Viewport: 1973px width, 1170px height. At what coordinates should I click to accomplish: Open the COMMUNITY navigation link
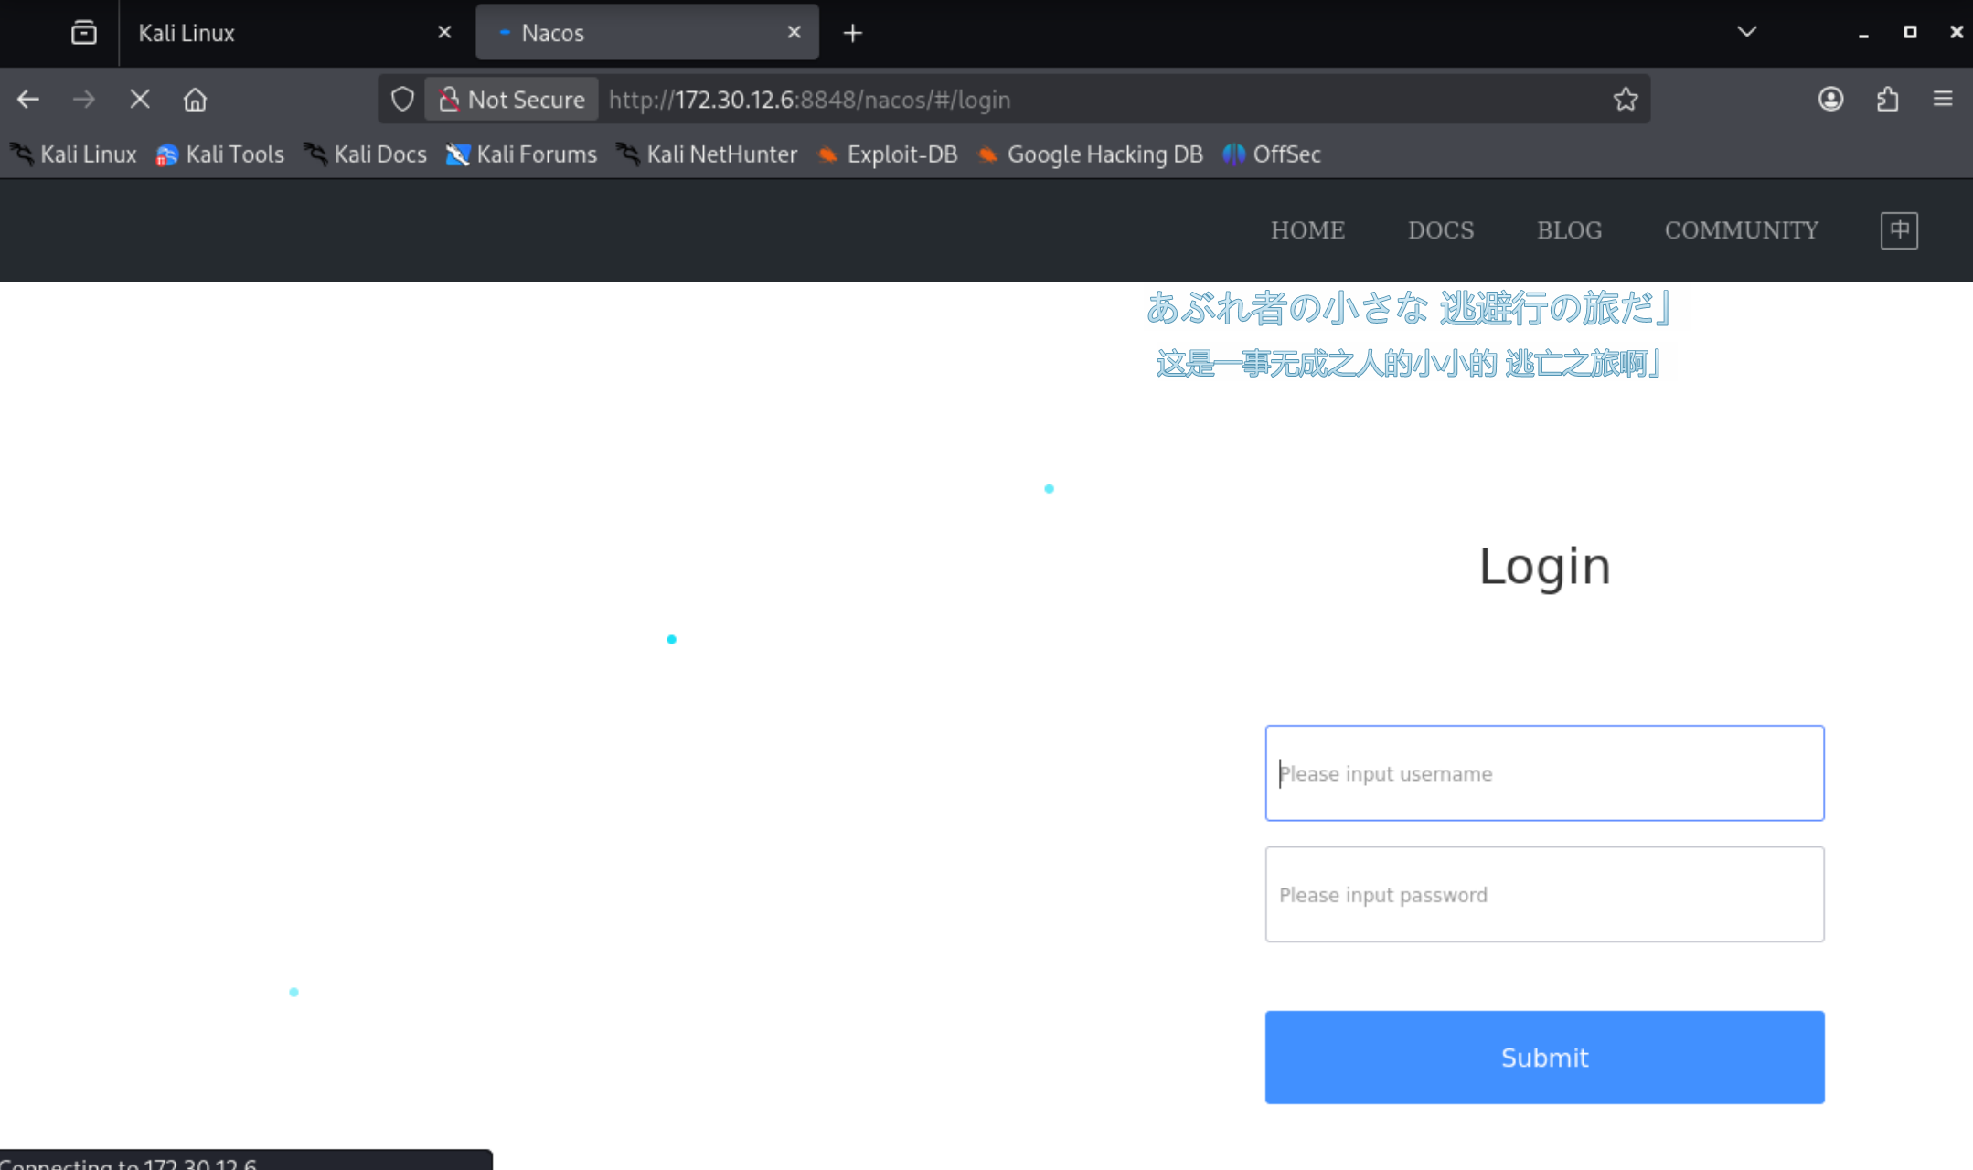pyautogui.click(x=1741, y=229)
